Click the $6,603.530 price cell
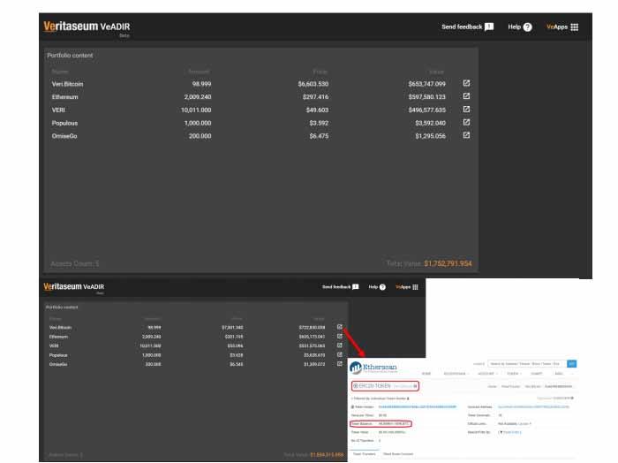This screenshot has width=618, height=463. coord(313,84)
